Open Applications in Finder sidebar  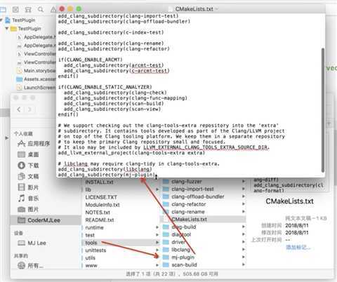click(34, 144)
